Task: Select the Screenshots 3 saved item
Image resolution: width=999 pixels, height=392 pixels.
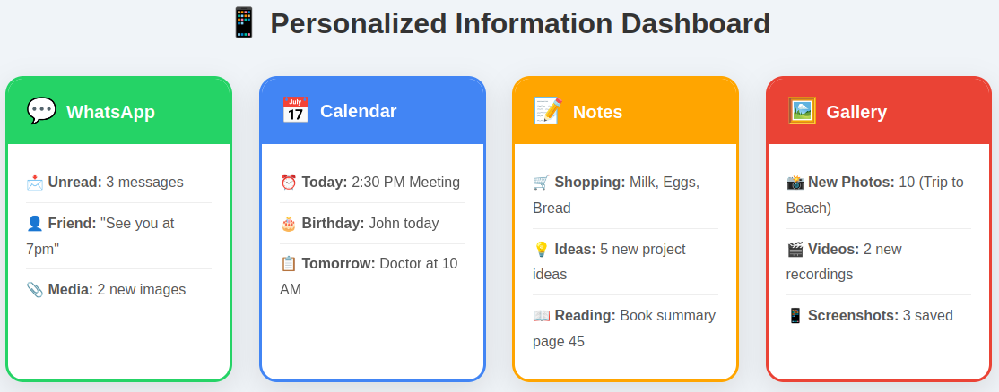Action: click(x=879, y=316)
